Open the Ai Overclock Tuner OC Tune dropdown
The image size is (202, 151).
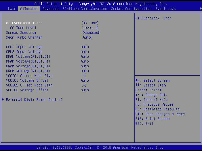pyautogui.click(x=90, y=23)
